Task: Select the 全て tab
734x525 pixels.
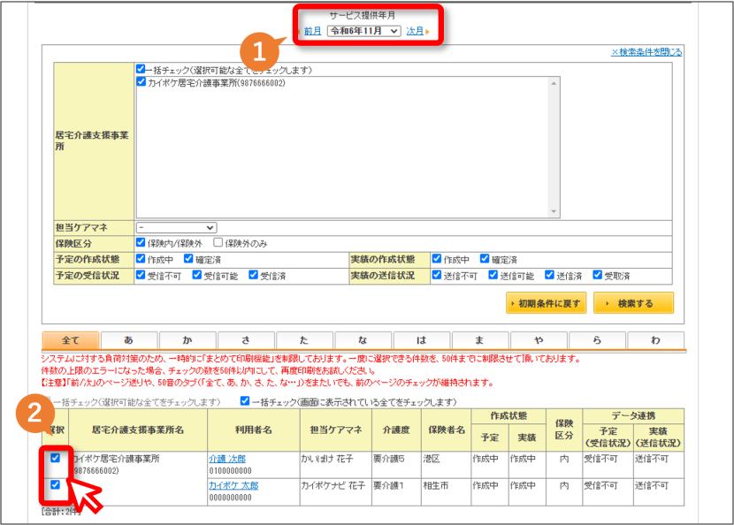Action: (71, 340)
